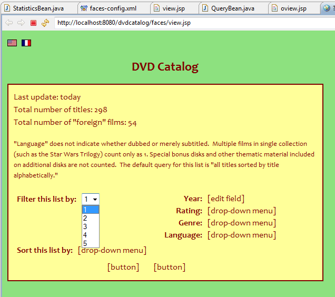335x297 pixels.
Task: Click 'Total number of "foreign" films: 54'
Action: [x=75, y=122]
